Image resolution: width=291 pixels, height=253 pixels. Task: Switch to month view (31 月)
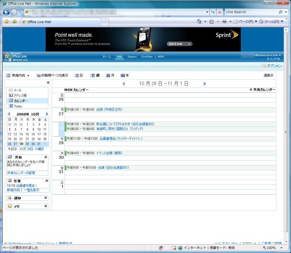pos(110,75)
